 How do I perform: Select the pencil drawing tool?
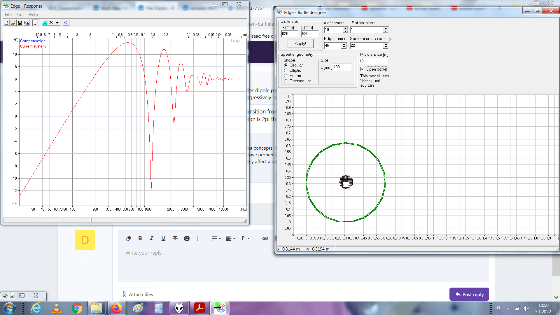pyautogui.click(x=36, y=23)
